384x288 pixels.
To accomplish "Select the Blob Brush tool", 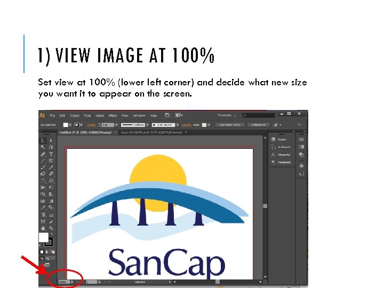I will click(43, 174).
